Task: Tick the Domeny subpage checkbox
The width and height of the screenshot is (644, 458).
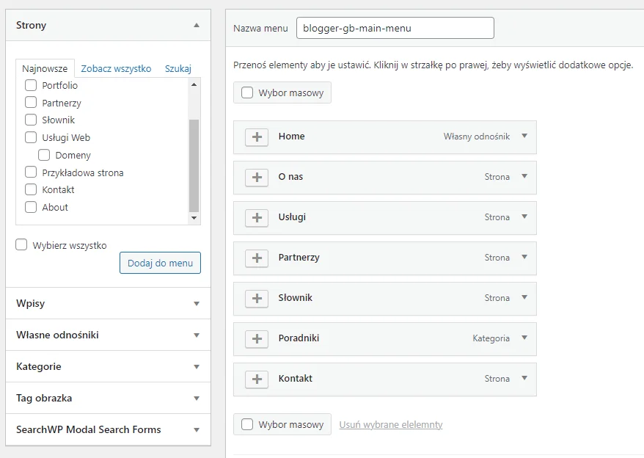Action: click(x=44, y=155)
